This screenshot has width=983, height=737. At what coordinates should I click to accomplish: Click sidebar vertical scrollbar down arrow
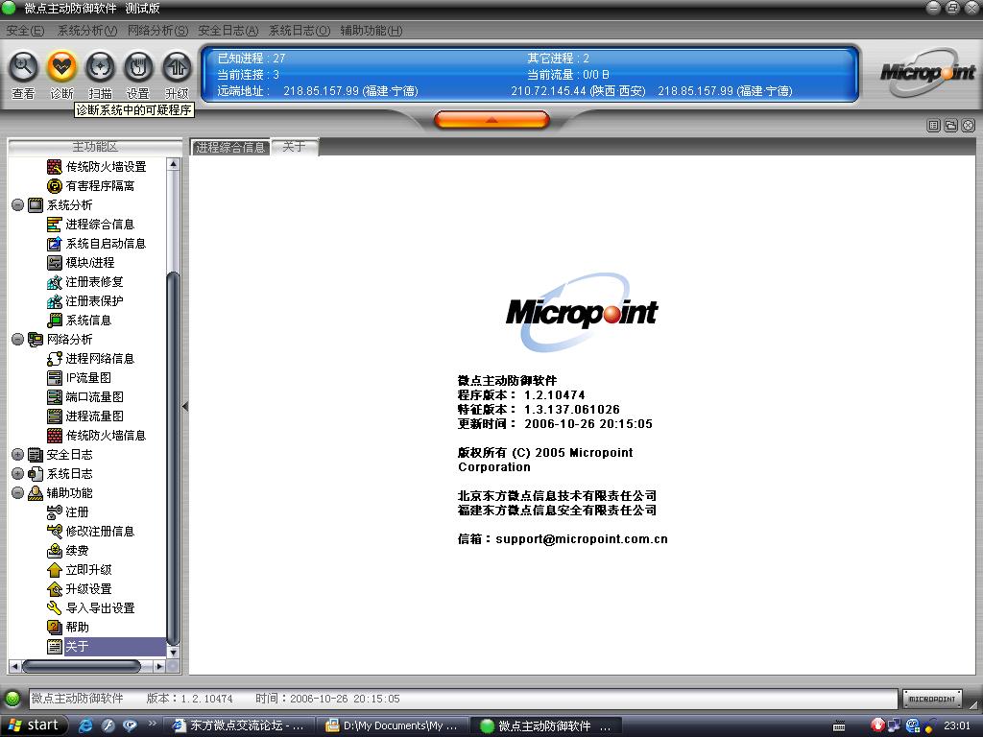click(x=174, y=652)
